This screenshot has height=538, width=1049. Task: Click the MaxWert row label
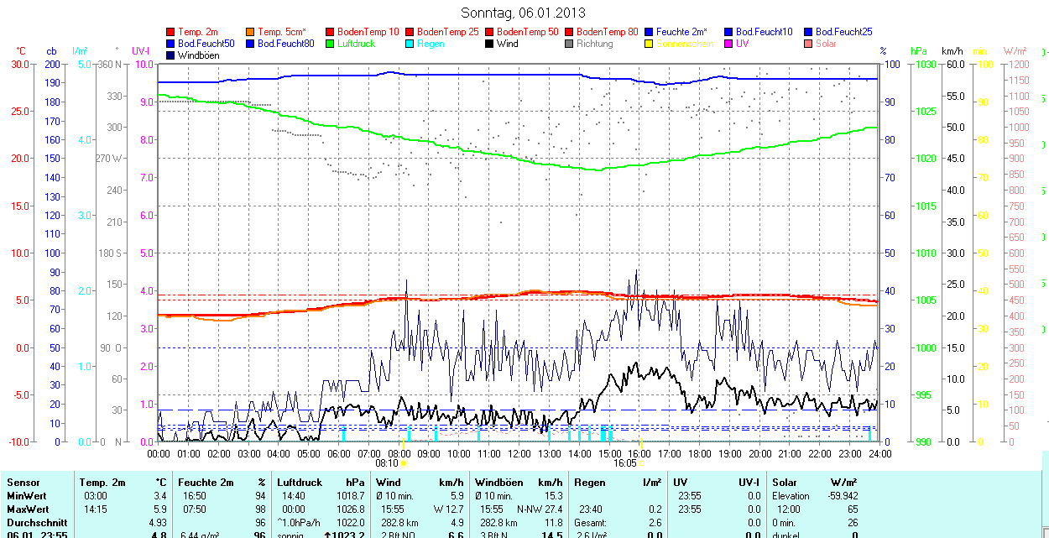tap(27, 509)
